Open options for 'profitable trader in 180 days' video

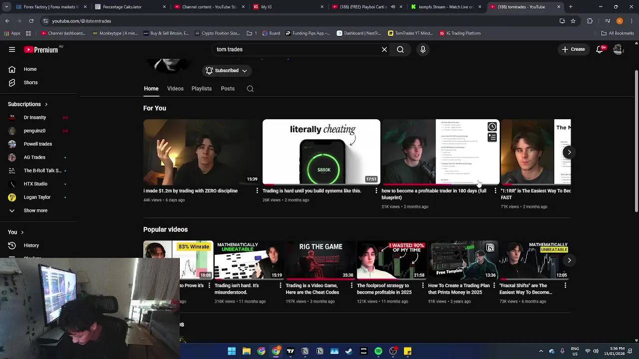[x=495, y=191]
